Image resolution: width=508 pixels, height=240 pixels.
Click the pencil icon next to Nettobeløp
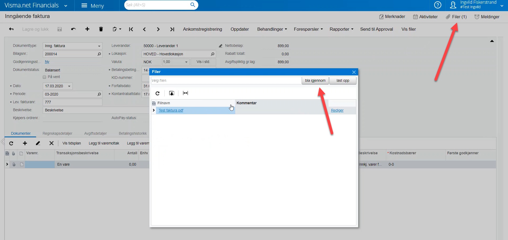click(x=221, y=46)
